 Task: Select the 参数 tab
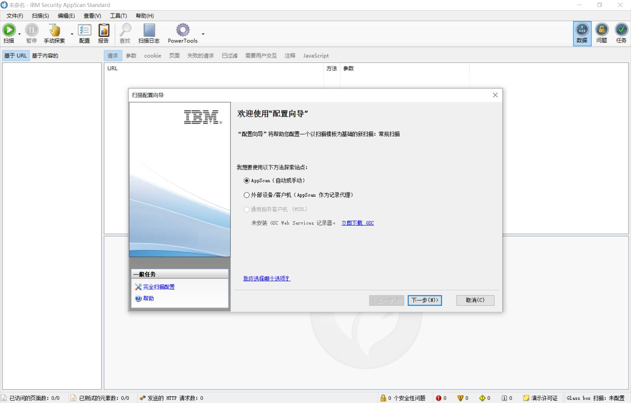(x=131, y=56)
